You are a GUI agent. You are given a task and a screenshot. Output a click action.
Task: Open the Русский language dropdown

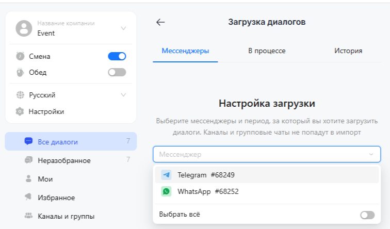123,95
